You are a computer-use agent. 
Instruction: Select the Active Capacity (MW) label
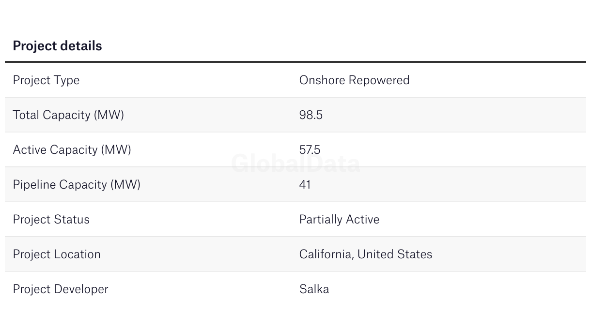pyautogui.click(x=72, y=150)
